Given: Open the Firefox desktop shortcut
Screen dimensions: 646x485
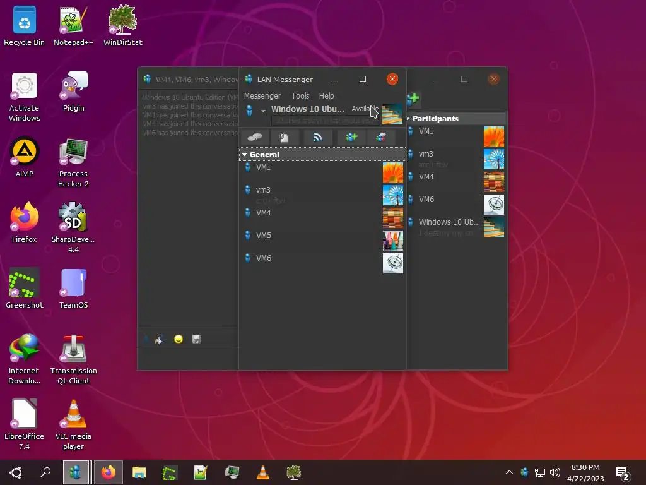Looking at the screenshot, I should [x=25, y=223].
